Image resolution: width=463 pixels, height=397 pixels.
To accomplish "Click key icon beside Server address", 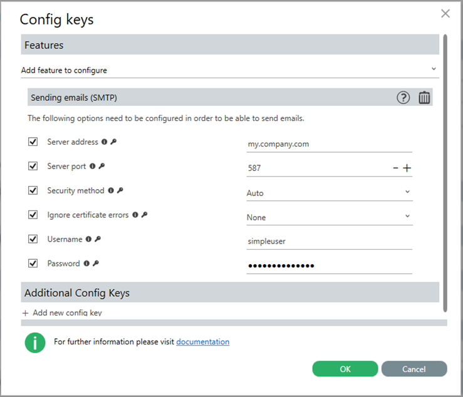I will tap(113, 142).
